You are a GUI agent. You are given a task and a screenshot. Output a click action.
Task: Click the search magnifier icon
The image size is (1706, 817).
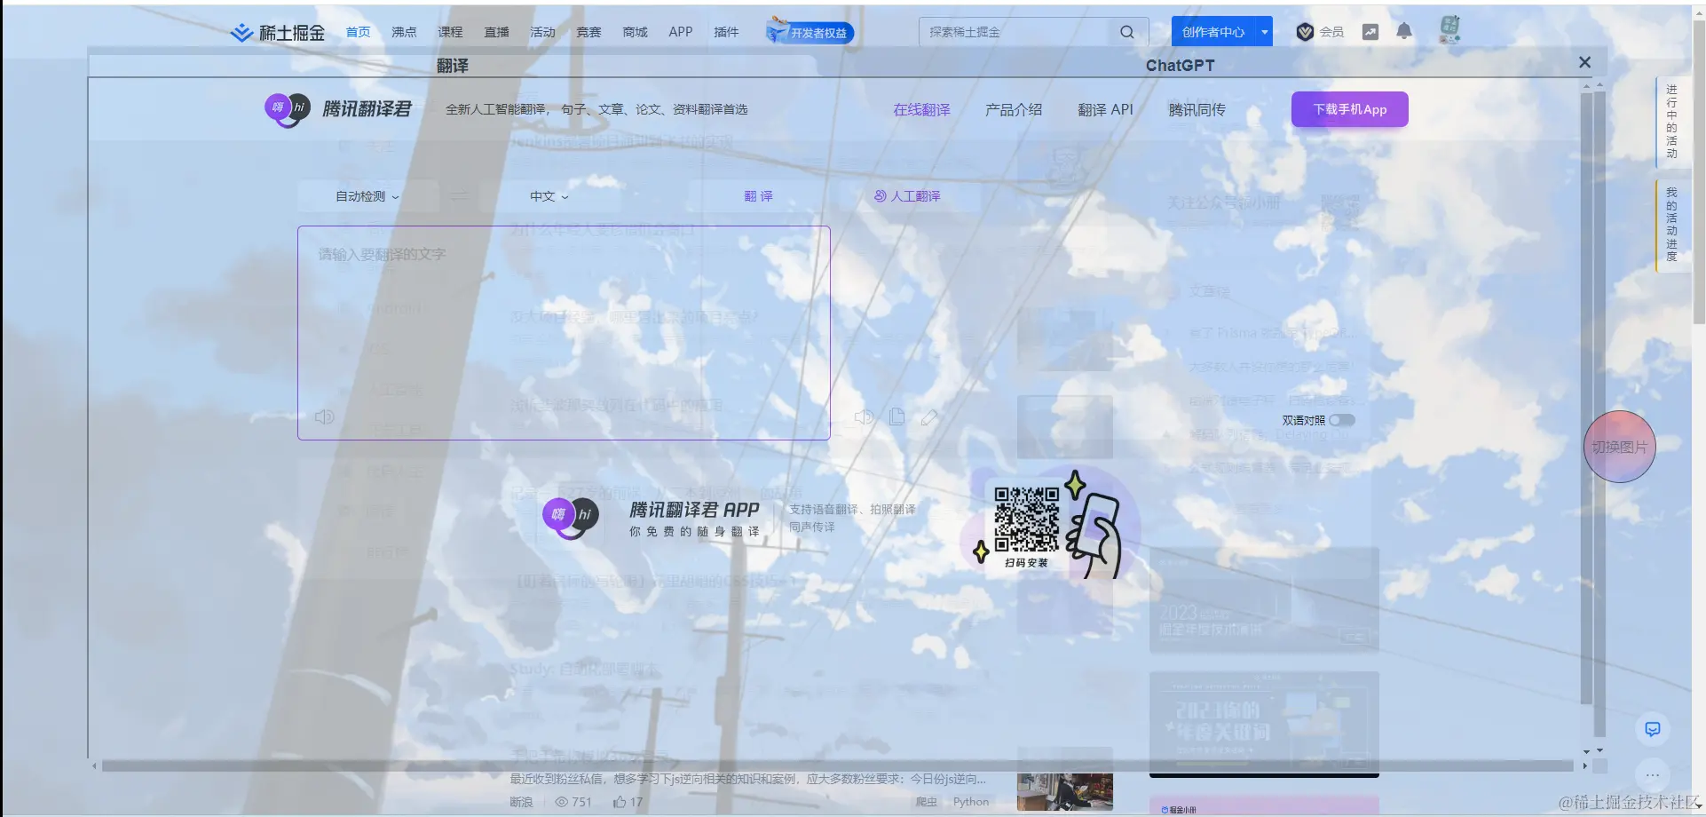(x=1127, y=32)
